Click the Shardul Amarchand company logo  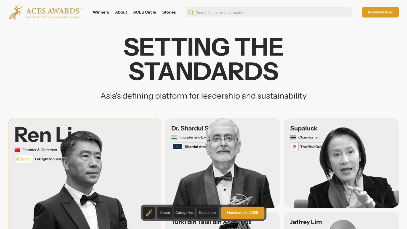click(x=177, y=147)
